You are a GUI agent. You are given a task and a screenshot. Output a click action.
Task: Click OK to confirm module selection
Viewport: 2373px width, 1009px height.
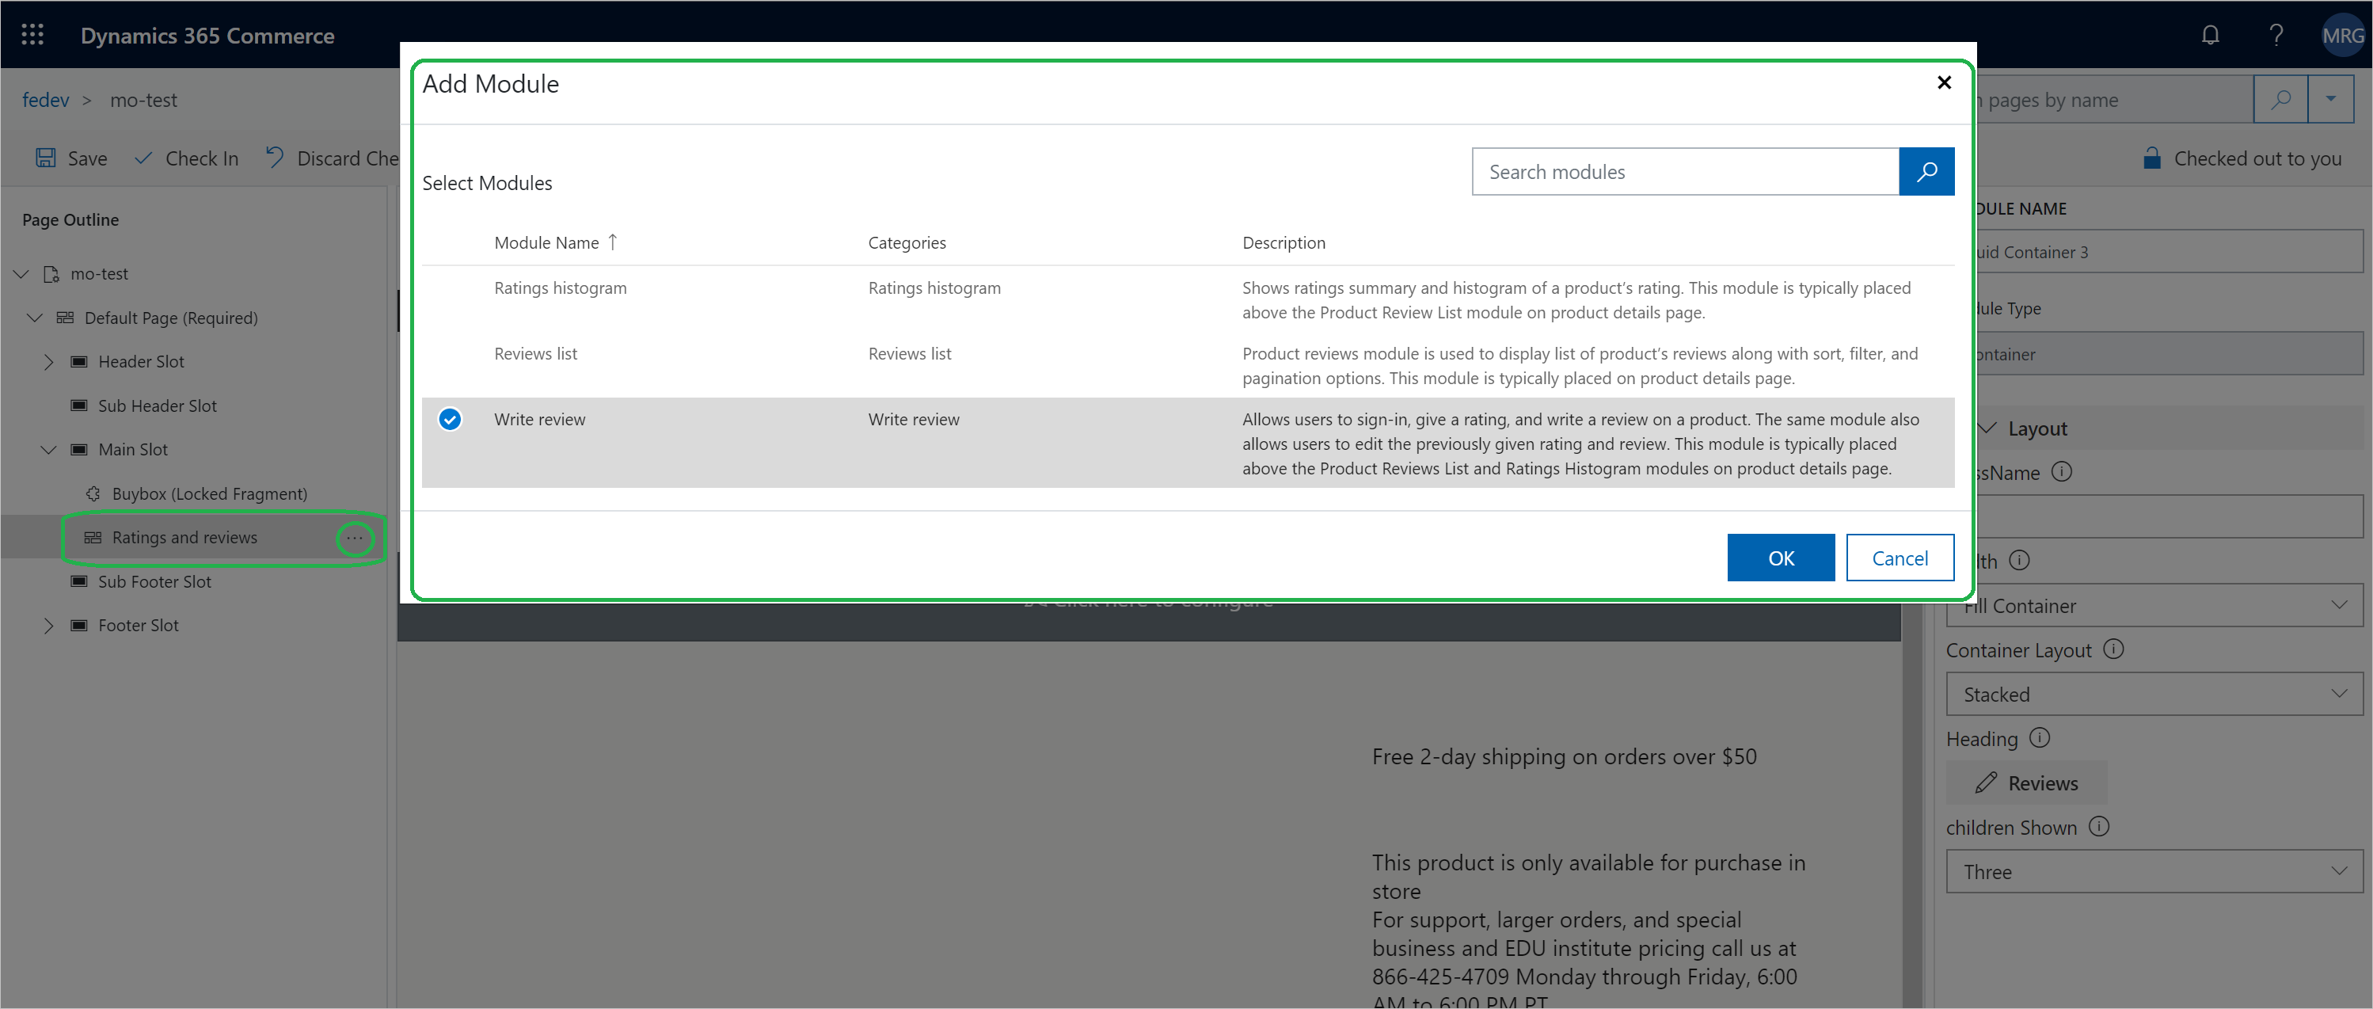tap(1782, 557)
